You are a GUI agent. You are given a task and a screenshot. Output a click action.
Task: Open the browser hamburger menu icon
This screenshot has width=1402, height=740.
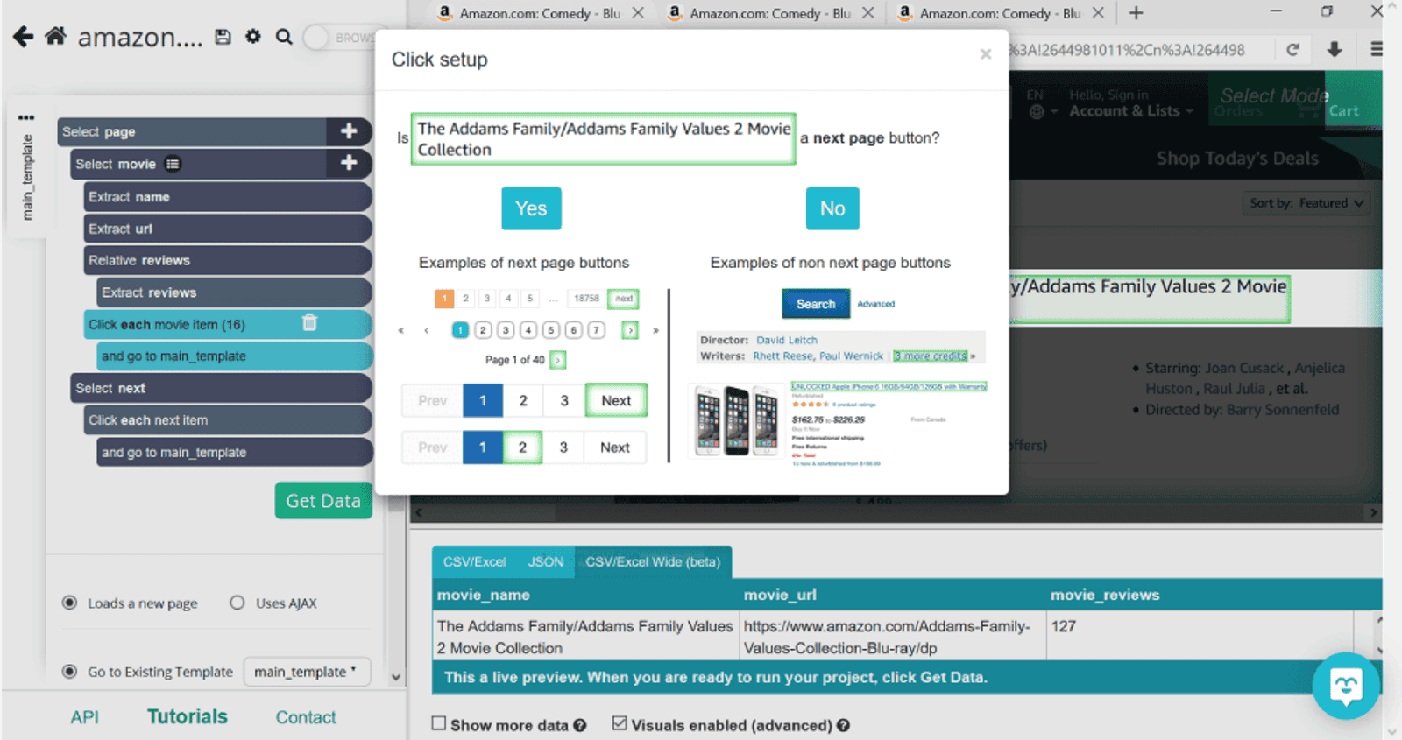[x=1377, y=49]
